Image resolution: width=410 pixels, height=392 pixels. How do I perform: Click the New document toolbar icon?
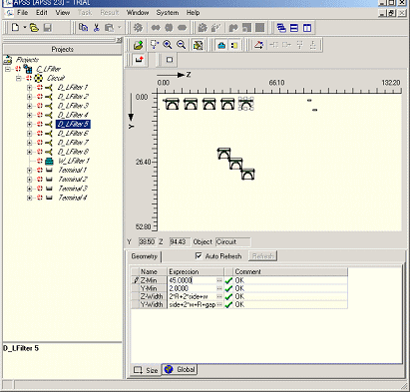click(15, 28)
